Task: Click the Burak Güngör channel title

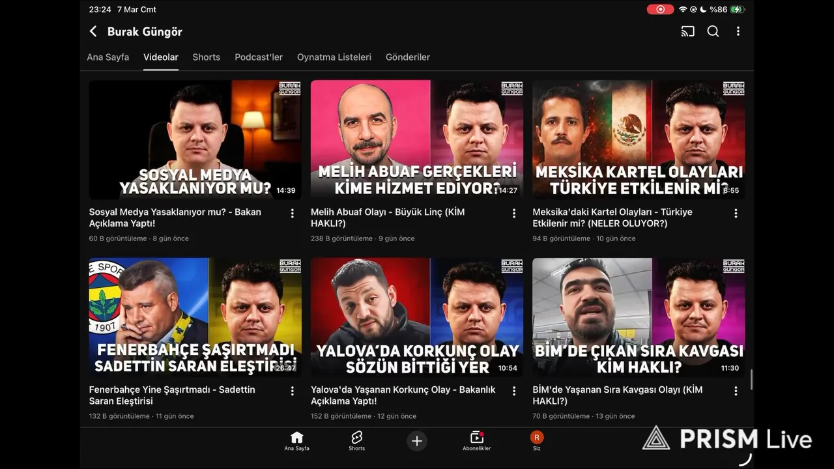Action: [145, 31]
